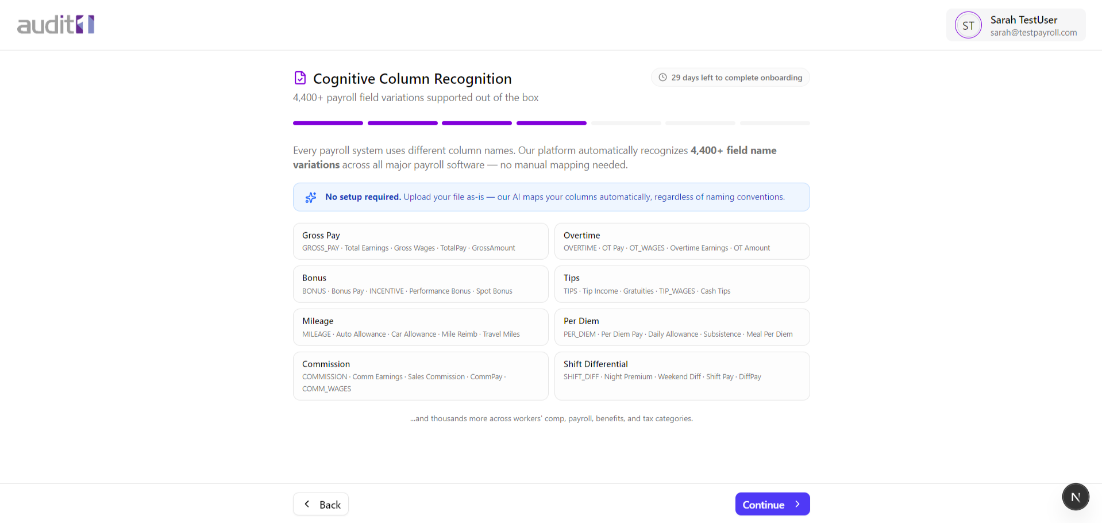Click the Back button
The height and width of the screenshot is (523, 1102).
[x=321, y=504]
